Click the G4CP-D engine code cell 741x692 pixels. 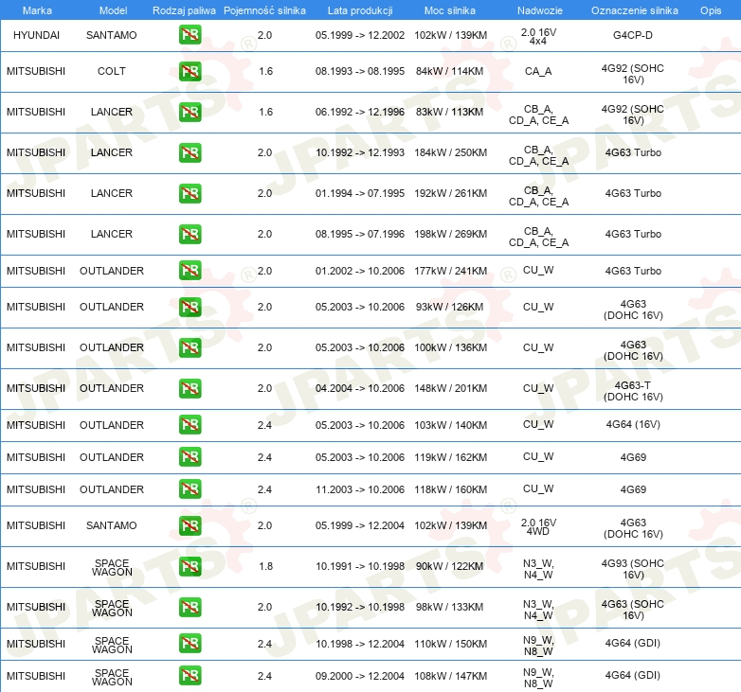click(x=633, y=35)
